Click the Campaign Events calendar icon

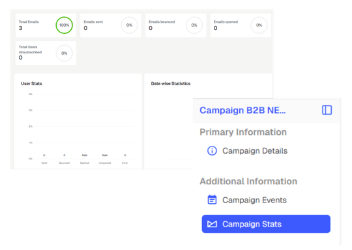coord(212,200)
